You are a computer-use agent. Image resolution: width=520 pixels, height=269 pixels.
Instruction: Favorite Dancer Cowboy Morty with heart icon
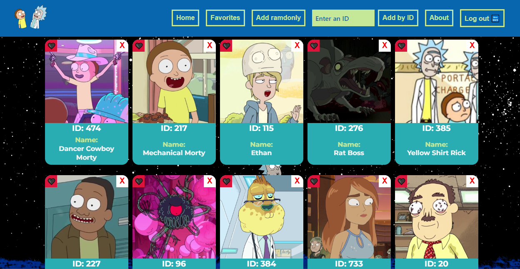click(51, 45)
